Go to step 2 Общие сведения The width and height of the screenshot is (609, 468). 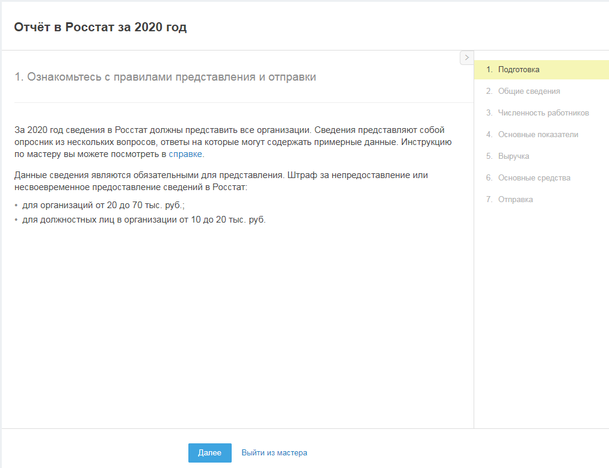click(528, 91)
